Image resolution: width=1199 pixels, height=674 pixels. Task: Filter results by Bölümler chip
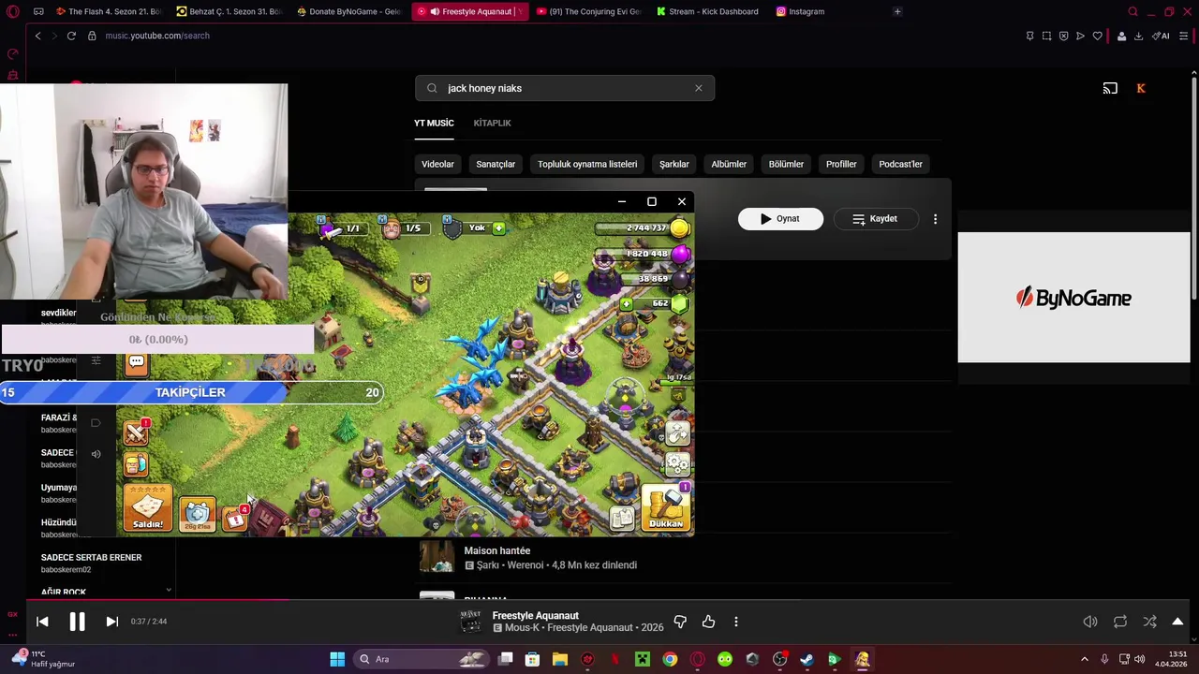coord(786,164)
